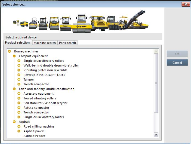Select the Compact equipment label
This screenshot has height=144, width=191.
33,56
